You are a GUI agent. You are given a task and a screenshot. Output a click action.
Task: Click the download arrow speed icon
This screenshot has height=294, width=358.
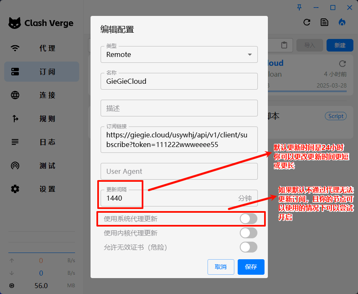pyautogui.click(x=12, y=273)
